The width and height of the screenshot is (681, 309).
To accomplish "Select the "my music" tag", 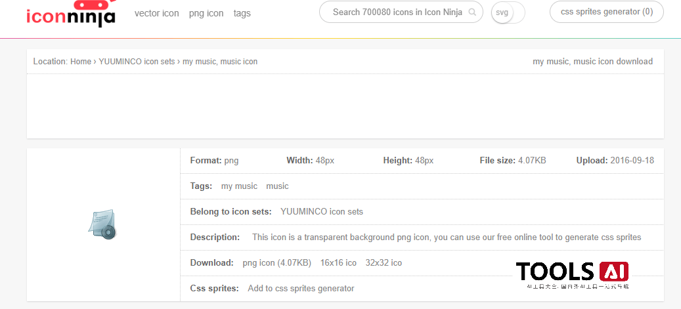I will [x=239, y=186].
